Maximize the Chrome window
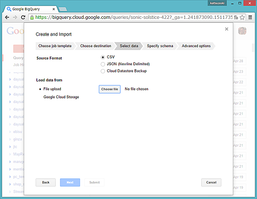This screenshot has height=199, width=257. (239, 3)
